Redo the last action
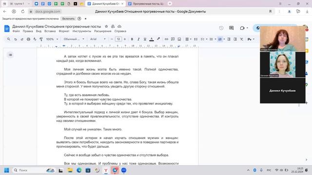Screen dimensions: 312x175 tap(22, 39)
